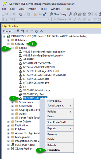Click the New Project icon in toolbar
The width and height of the screenshot is (101, 159).
point(21,14)
